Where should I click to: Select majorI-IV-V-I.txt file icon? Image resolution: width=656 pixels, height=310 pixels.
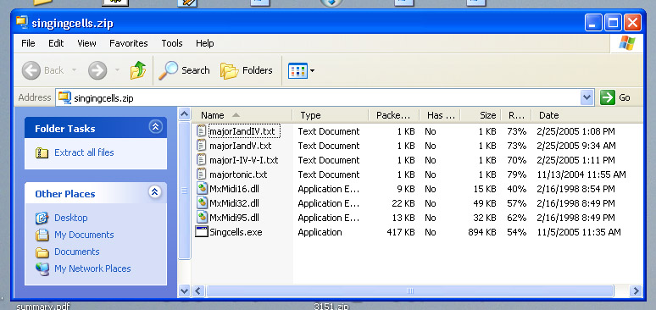point(202,160)
